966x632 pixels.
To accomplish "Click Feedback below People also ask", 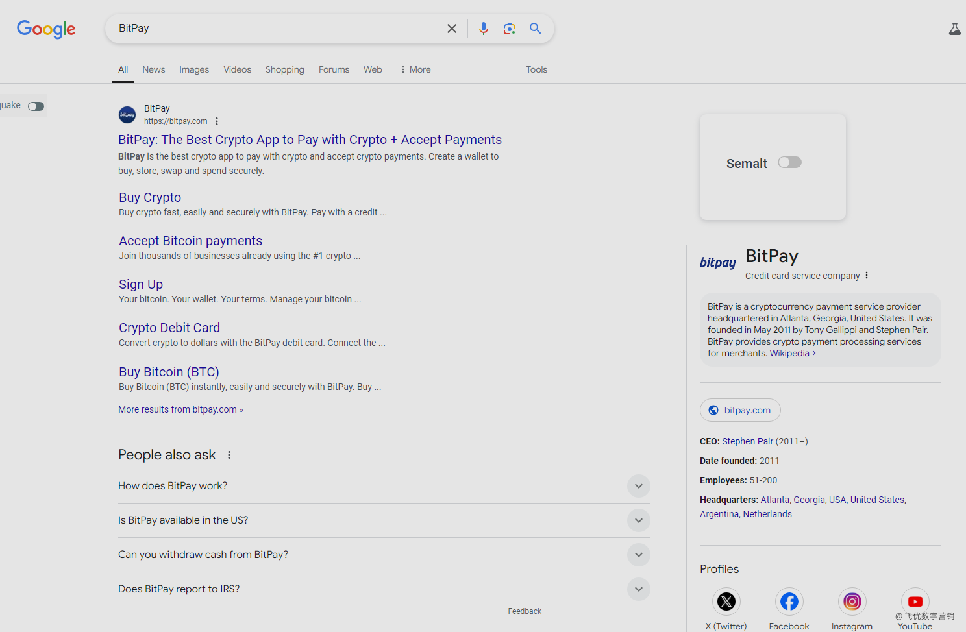I will point(525,611).
